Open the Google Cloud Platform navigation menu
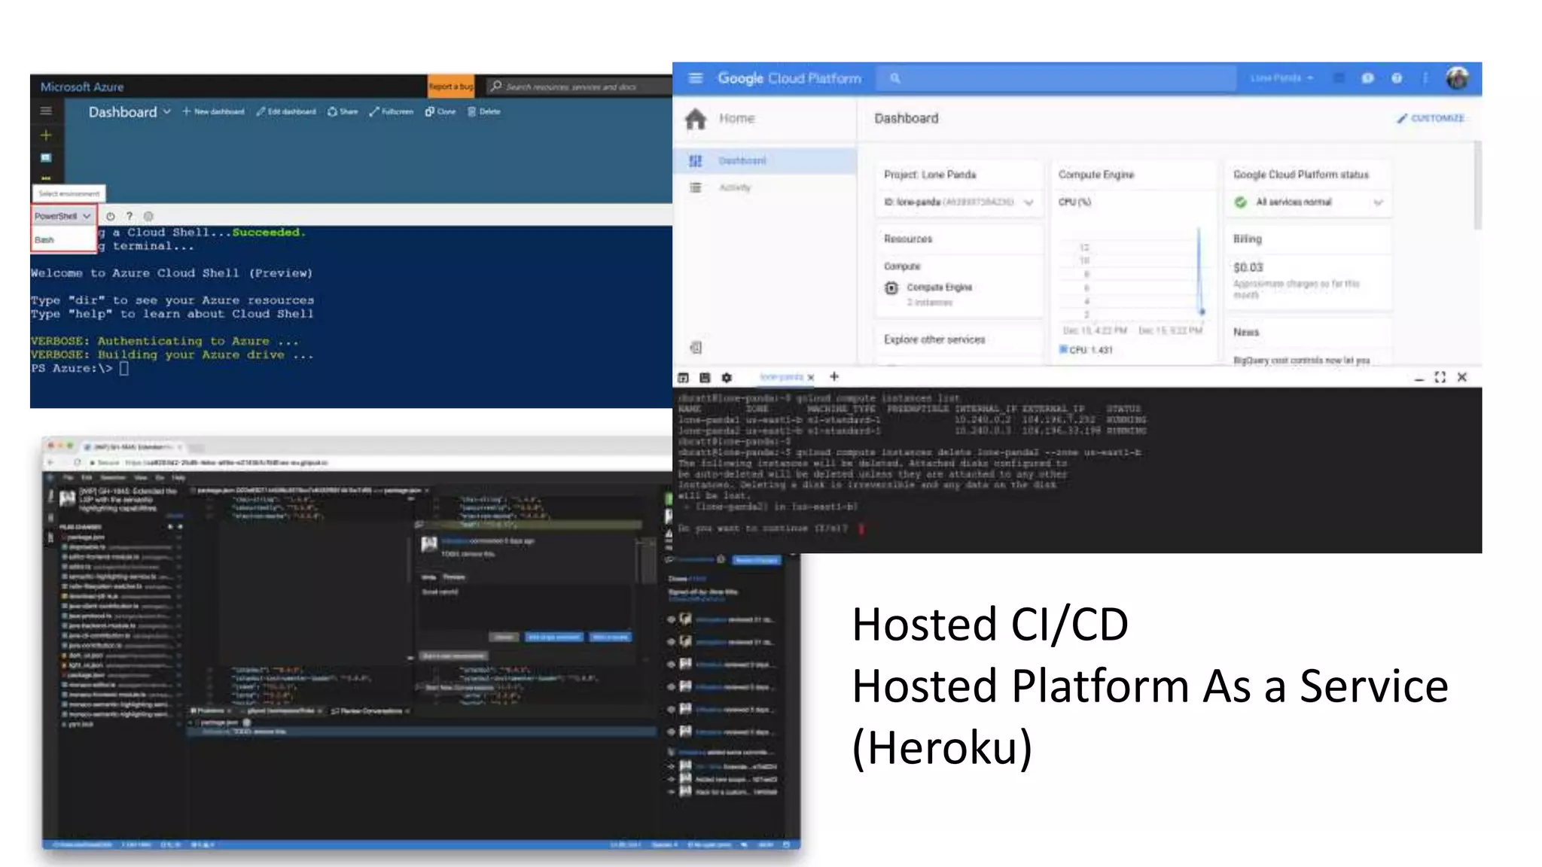 pos(696,78)
